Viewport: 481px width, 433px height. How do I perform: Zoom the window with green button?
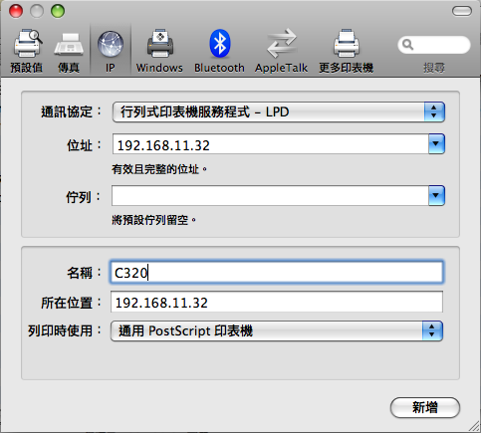click(x=58, y=11)
